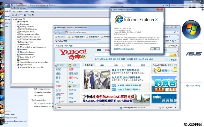The height and width of the screenshot is (127, 204).
Task: Open Performance Information and Tools link
Action: point(16,122)
